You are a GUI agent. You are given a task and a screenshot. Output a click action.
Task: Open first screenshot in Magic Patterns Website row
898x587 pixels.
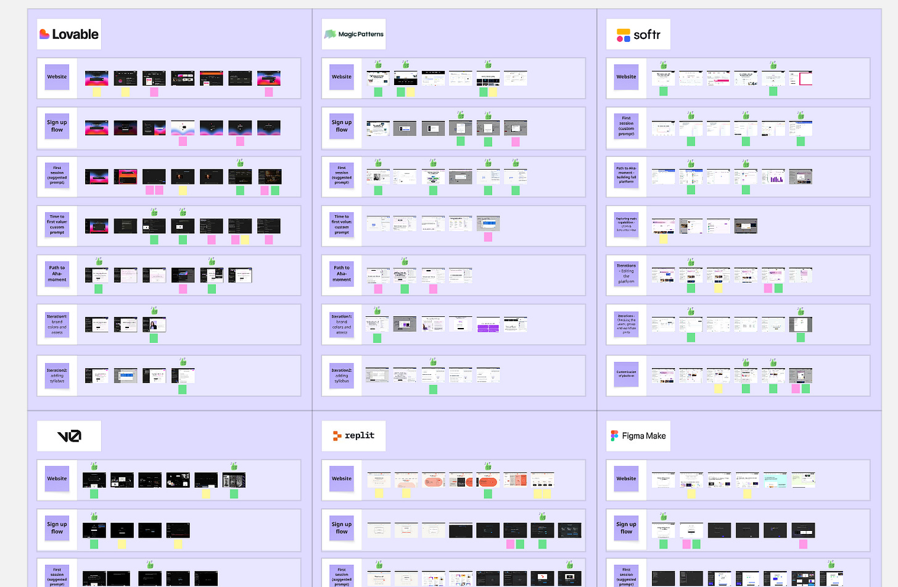[x=378, y=78]
